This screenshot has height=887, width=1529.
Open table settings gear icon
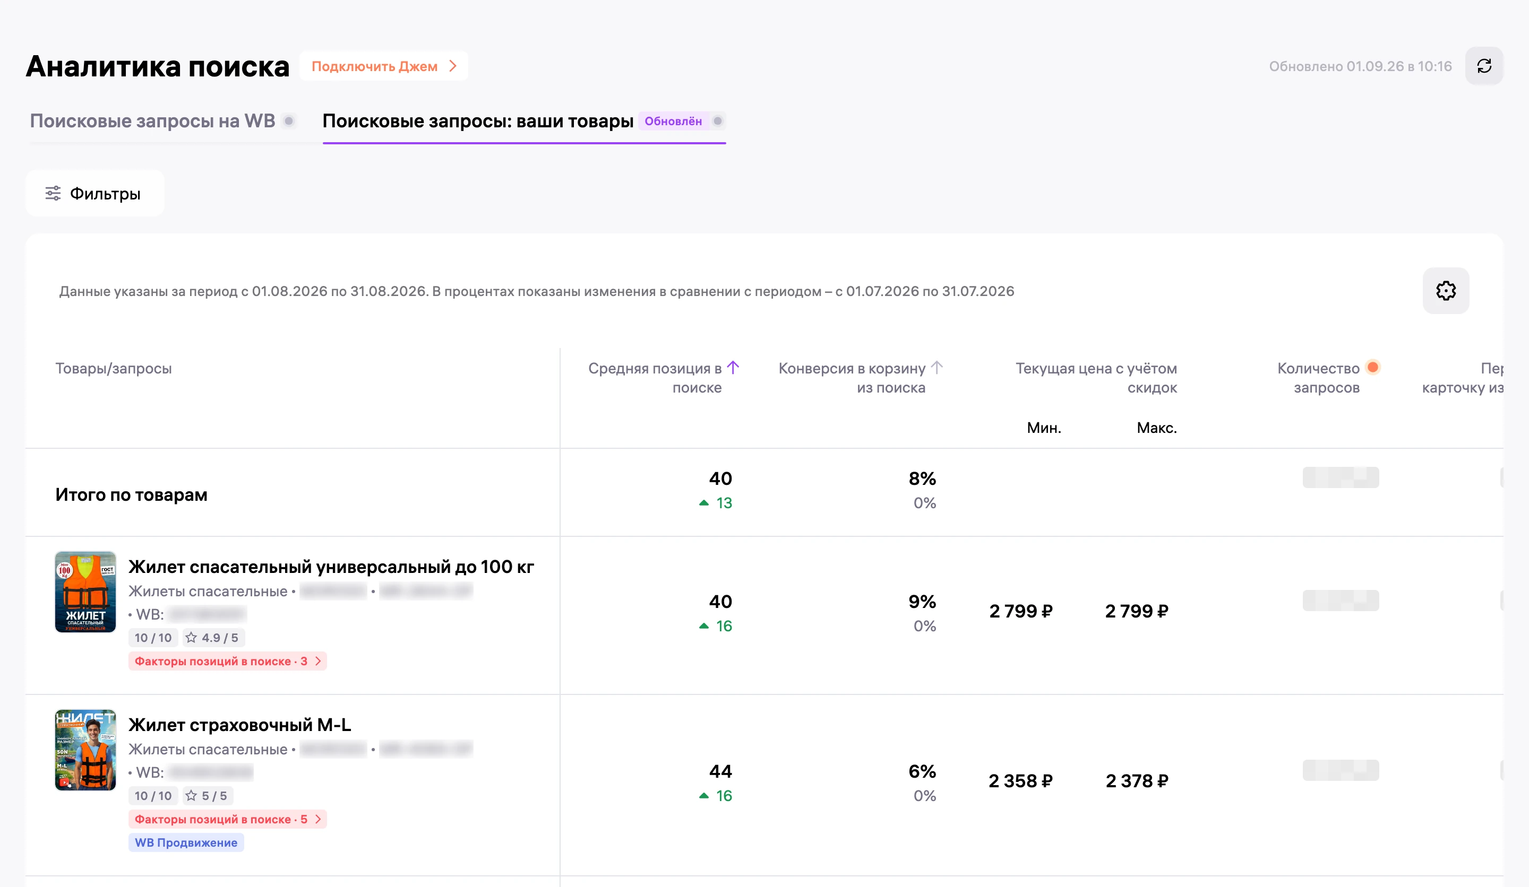point(1445,290)
